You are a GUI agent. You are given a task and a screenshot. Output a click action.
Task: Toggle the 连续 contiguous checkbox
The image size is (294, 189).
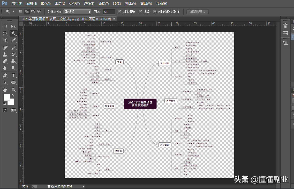coord(140,12)
